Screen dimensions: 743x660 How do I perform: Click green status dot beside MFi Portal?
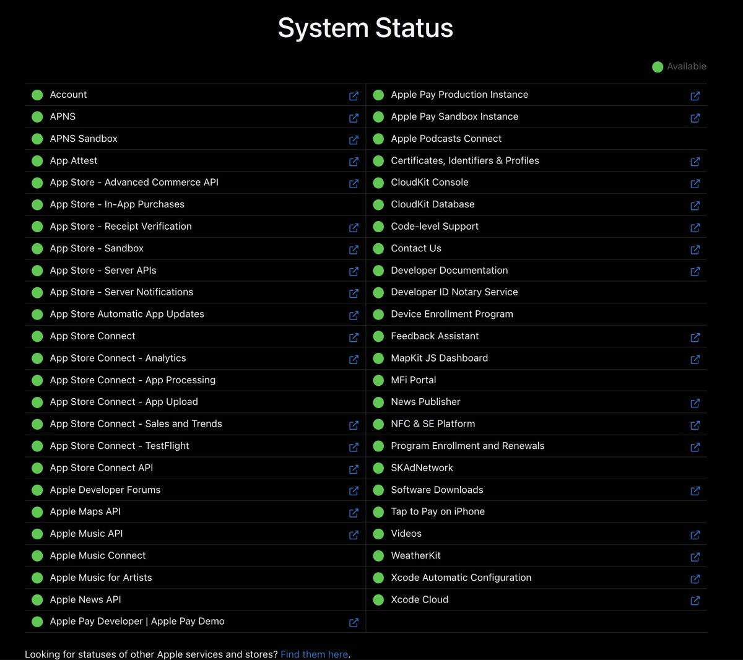coord(378,380)
